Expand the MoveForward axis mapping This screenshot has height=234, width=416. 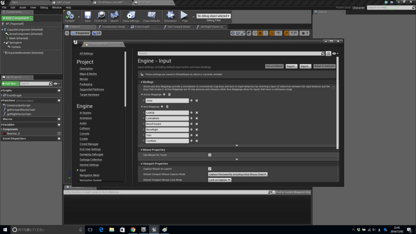[144, 124]
